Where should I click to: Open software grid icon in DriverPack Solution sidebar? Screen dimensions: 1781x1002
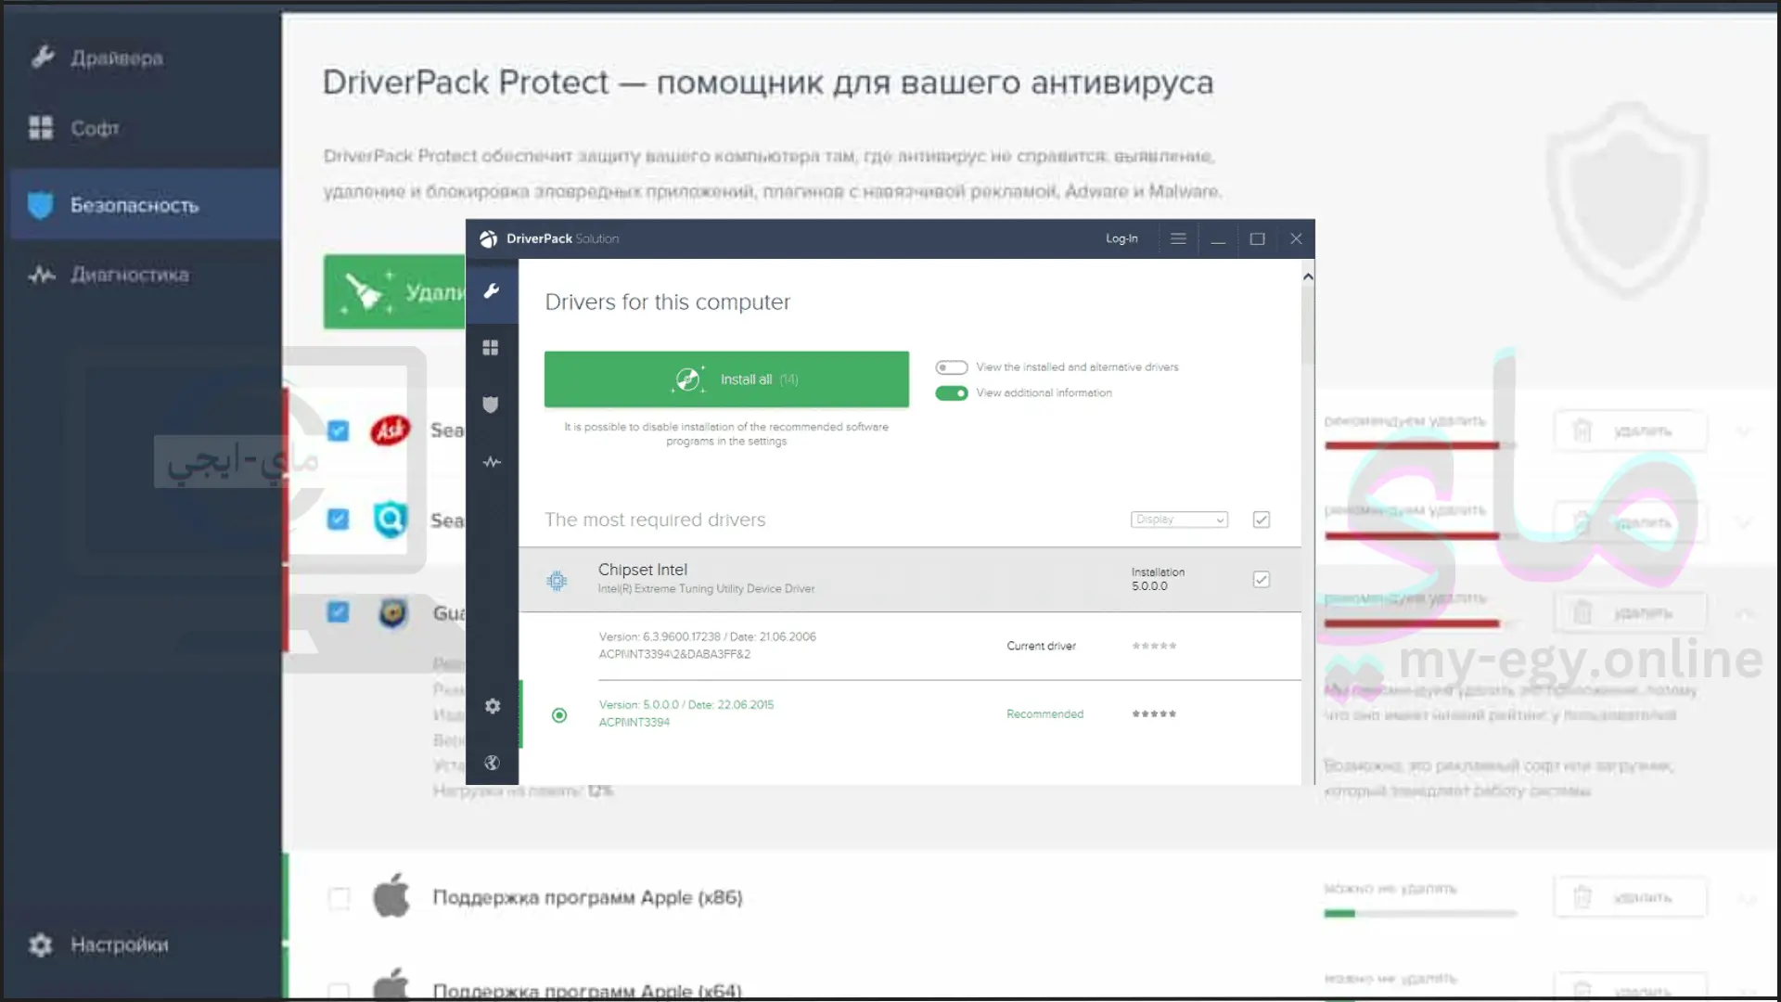point(491,348)
